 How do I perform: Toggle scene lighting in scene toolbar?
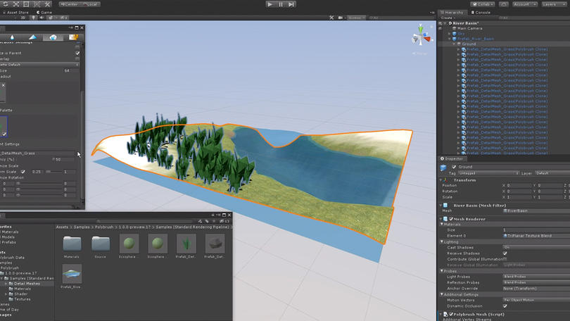(34, 18)
